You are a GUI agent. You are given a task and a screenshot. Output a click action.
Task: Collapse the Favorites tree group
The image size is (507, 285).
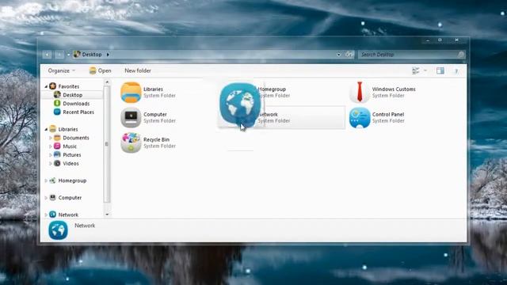click(x=46, y=86)
